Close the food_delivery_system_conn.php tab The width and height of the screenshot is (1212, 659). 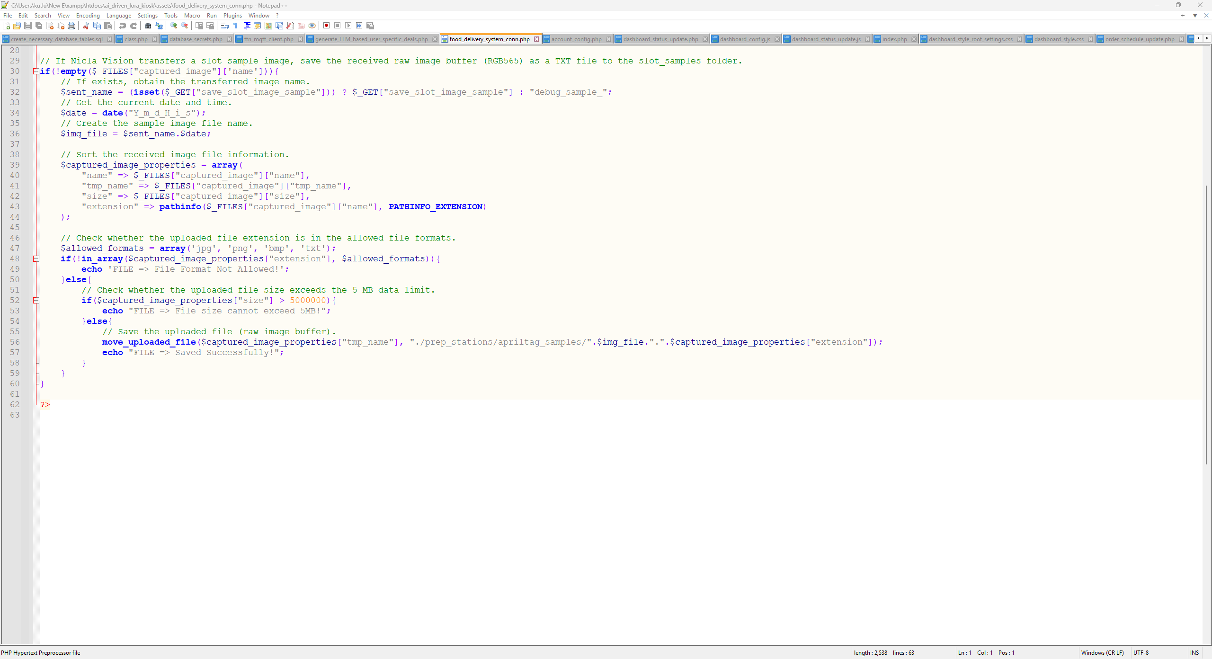[x=536, y=39]
